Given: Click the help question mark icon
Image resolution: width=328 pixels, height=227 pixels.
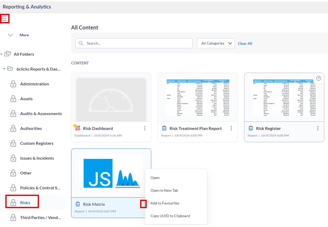Looking at the screenshot, I should tap(319, 78).
